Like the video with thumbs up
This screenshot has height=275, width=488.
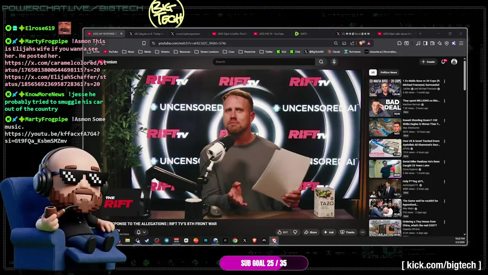283,232
